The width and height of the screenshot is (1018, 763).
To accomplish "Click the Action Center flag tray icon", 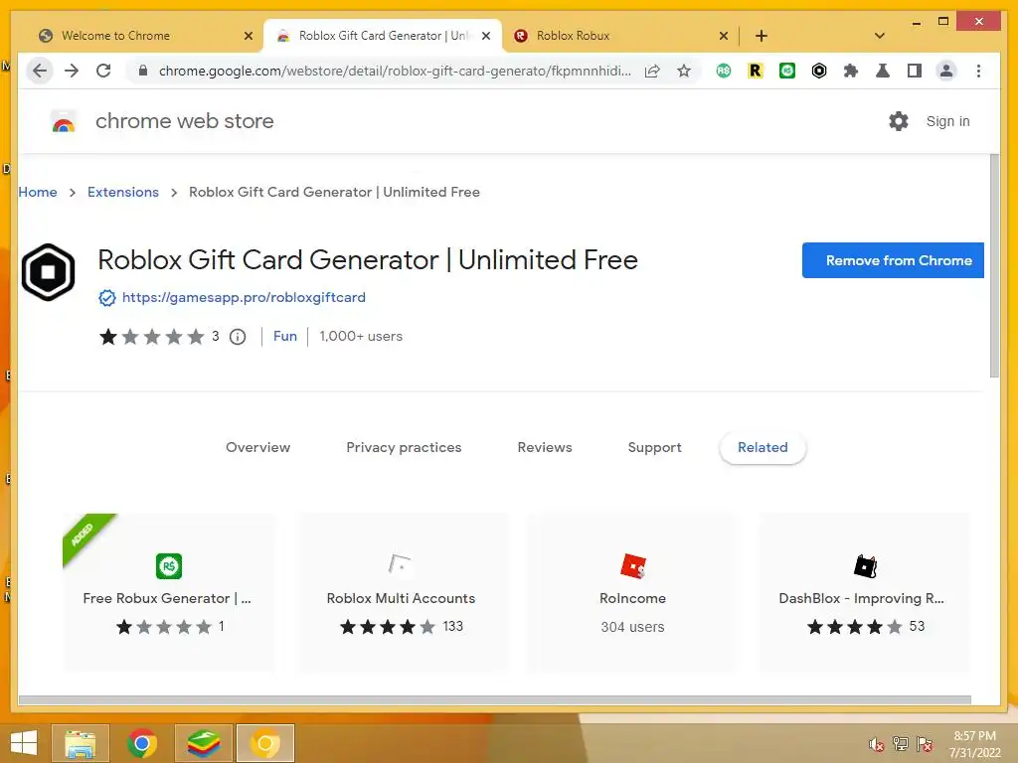I will tap(925, 744).
